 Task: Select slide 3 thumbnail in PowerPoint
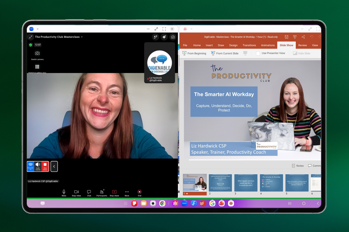tap(246, 183)
